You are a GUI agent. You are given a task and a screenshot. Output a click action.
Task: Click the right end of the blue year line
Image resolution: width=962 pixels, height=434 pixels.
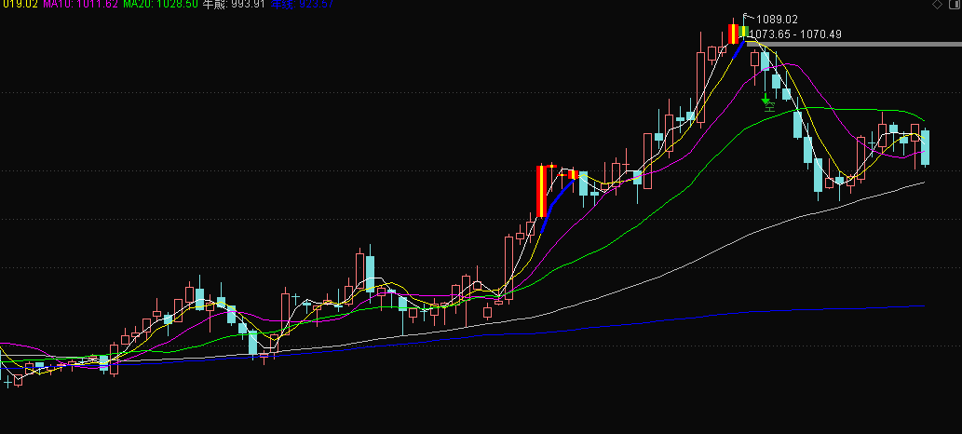coord(922,305)
